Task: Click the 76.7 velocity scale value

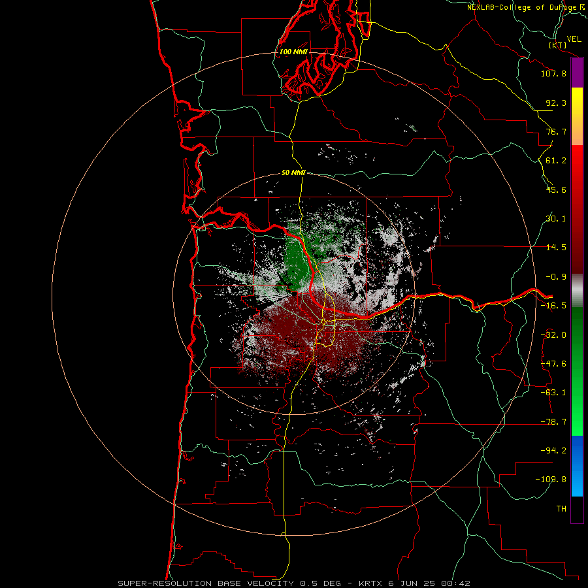Action: 556,131
